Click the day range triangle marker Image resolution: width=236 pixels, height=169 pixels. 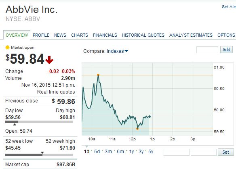click(x=15, y=124)
